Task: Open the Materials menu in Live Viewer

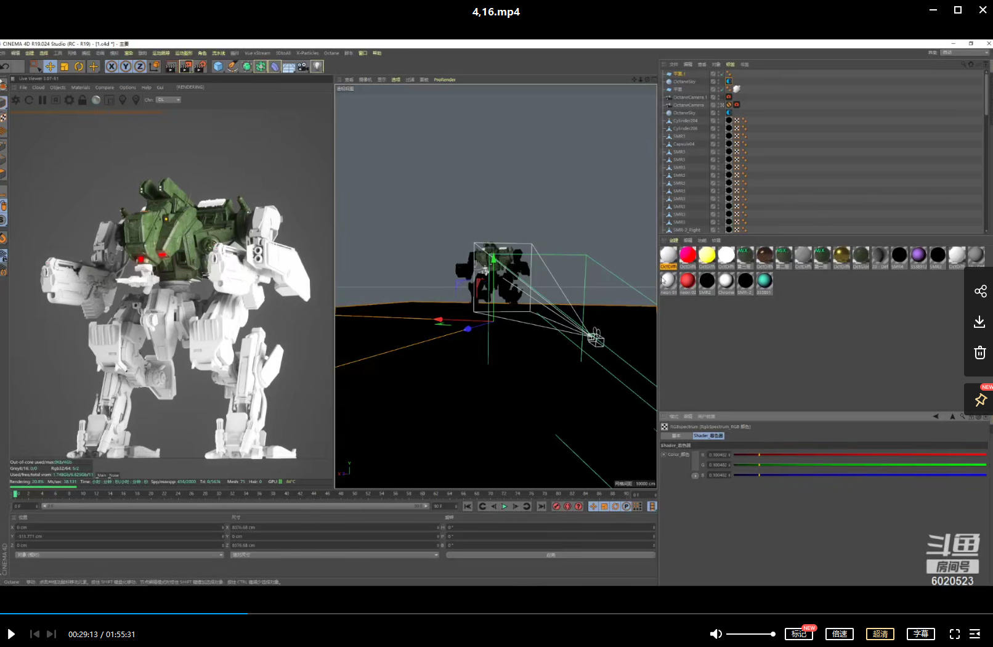Action: coord(80,87)
